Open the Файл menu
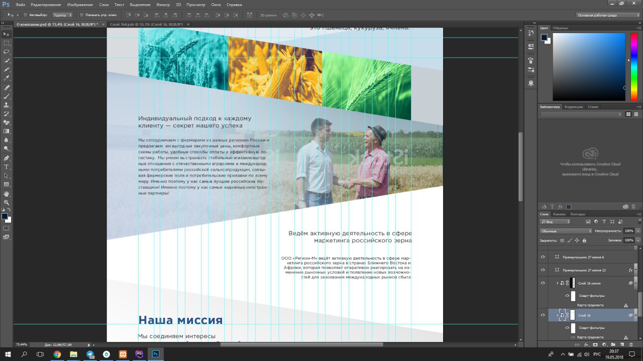 click(21, 5)
